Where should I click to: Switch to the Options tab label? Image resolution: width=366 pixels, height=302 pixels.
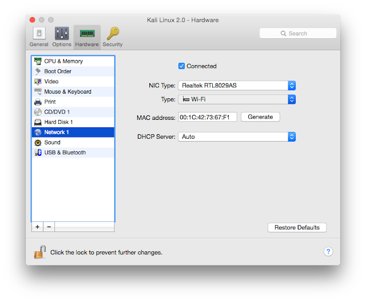click(62, 45)
